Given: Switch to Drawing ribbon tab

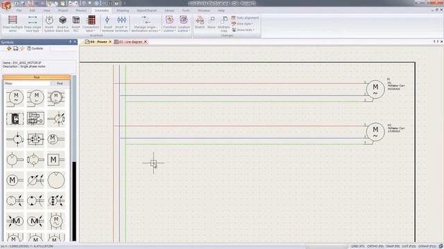Looking at the screenshot, I should point(123,10).
